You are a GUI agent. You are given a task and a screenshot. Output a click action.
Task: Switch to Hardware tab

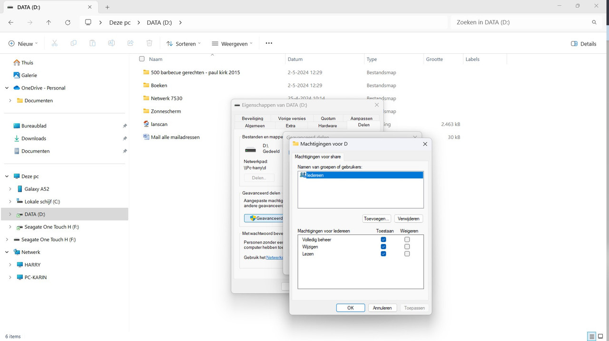(327, 126)
